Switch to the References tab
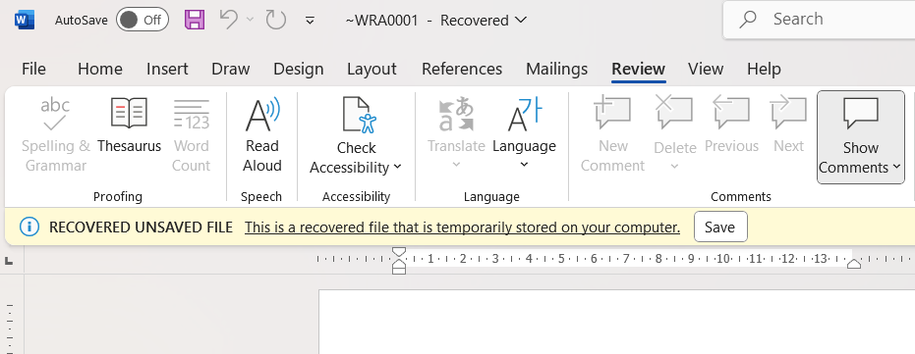915x354 pixels. [x=462, y=69]
